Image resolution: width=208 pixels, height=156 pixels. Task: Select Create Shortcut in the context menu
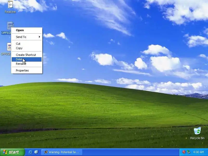[27, 55]
